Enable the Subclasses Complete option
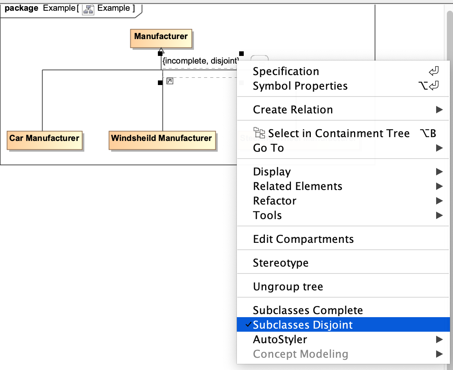The height and width of the screenshot is (370, 453). [x=308, y=310]
